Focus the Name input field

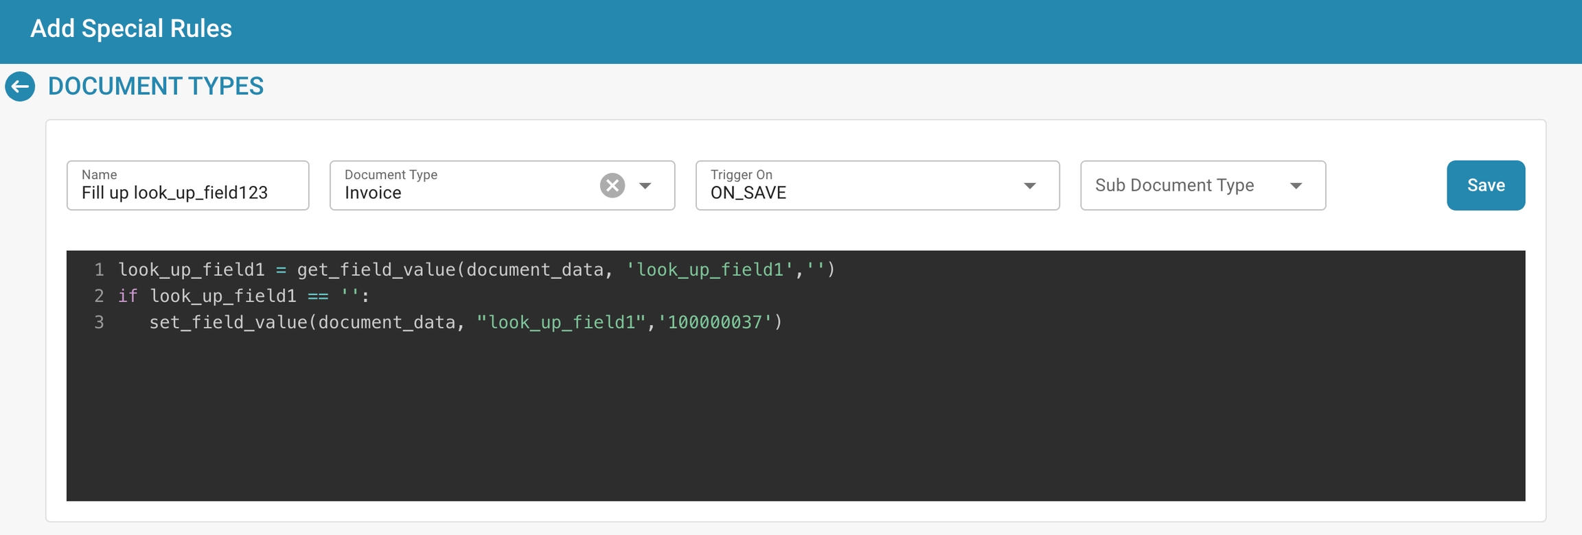coord(187,193)
